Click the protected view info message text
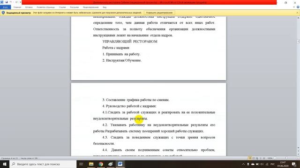300x168 pixels. click(87, 13)
